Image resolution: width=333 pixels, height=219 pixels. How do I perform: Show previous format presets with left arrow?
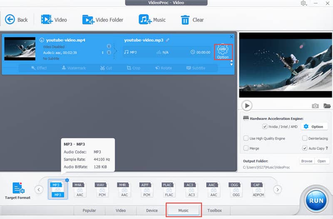(x=39, y=189)
